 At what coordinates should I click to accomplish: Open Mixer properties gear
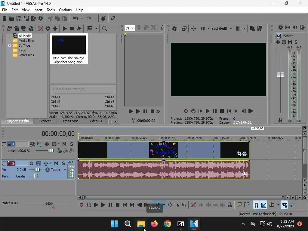coord(281,27)
